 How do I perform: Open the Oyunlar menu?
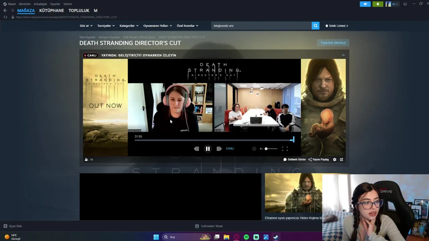click(x=55, y=4)
